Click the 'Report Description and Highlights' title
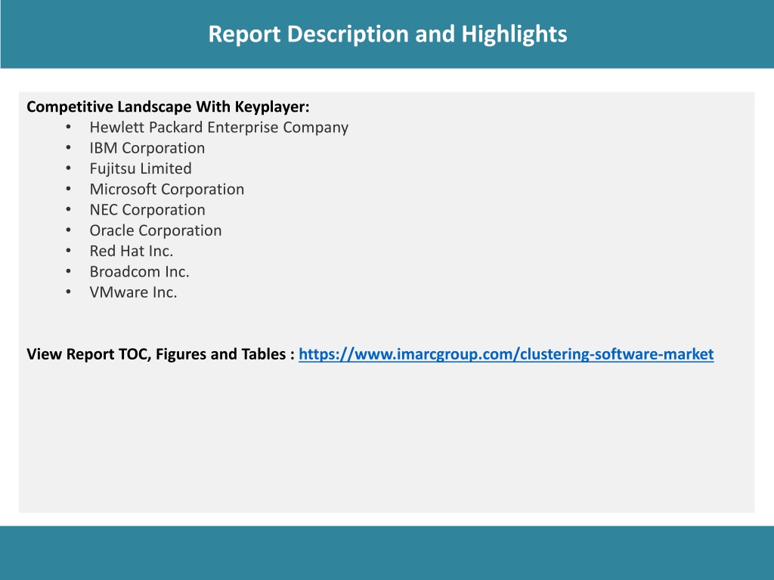The height and width of the screenshot is (580, 774). 388,35
